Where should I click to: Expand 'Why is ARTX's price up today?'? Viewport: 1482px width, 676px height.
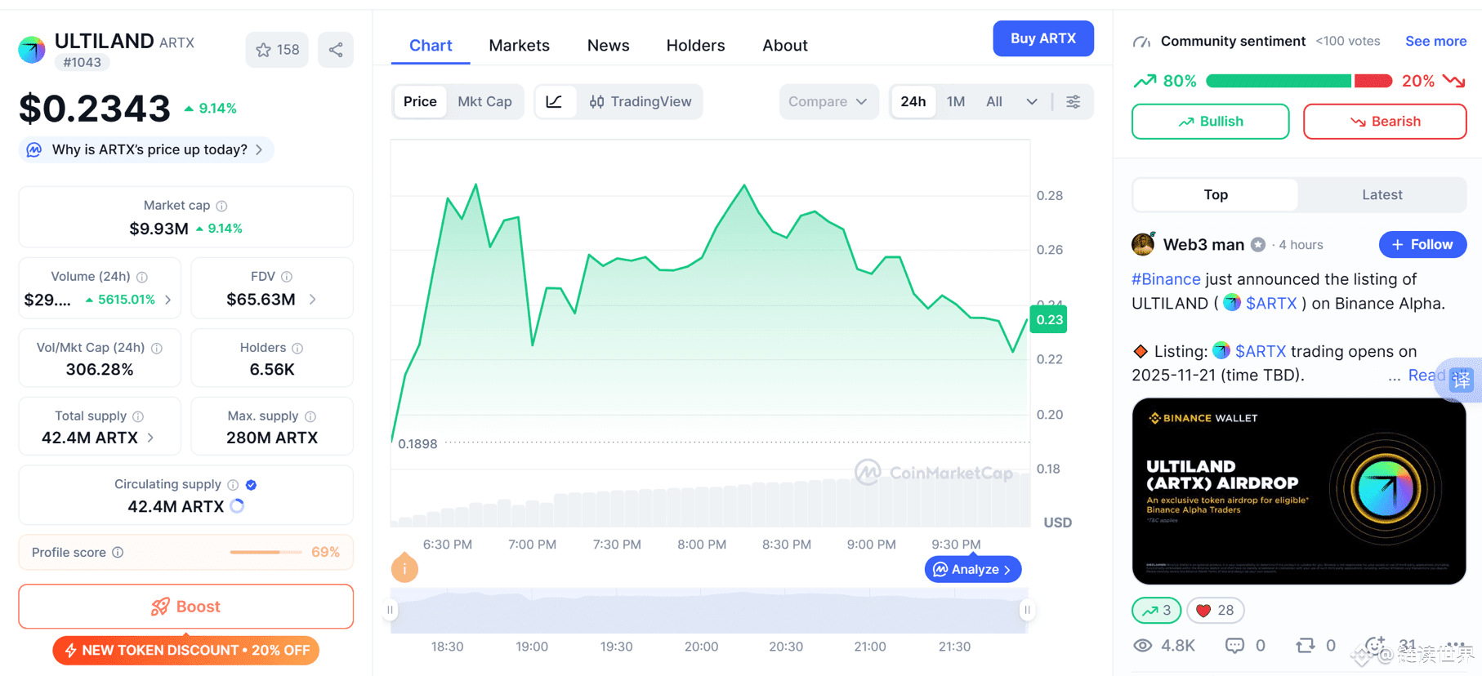tap(146, 149)
